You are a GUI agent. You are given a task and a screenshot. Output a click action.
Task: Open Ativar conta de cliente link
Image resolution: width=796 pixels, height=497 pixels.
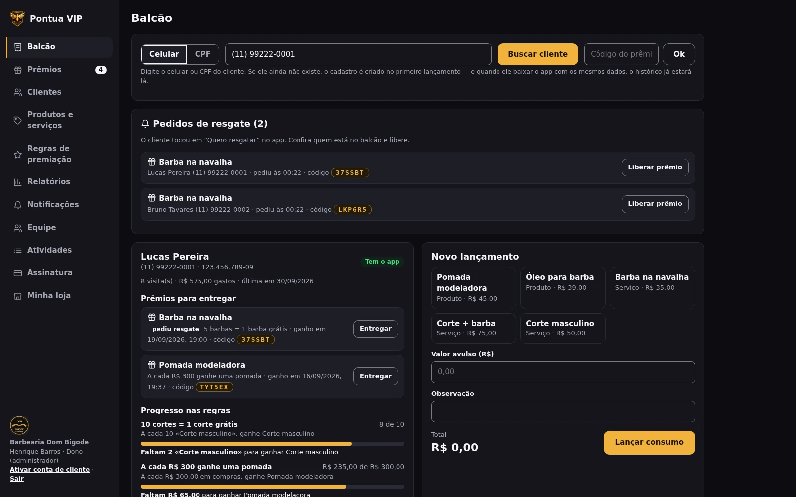tap(50, 470)
